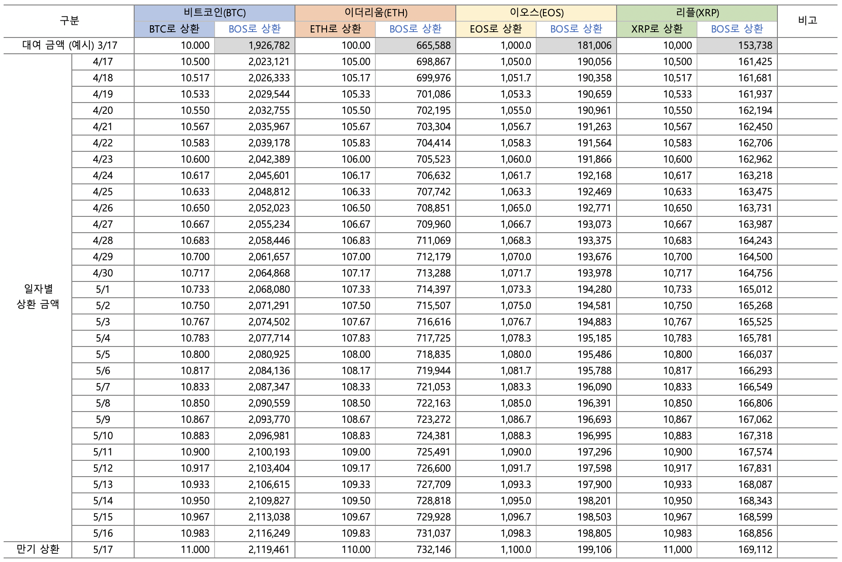The image size is (842, 562).
Task: Select the 구분 header cell
Action: click(69, 21)
